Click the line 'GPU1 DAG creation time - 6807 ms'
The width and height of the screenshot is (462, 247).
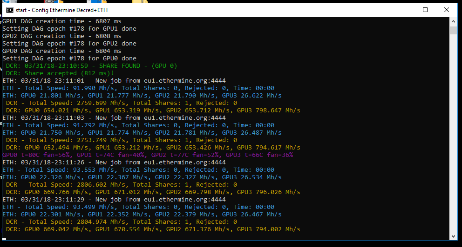[x=62, y=21]
